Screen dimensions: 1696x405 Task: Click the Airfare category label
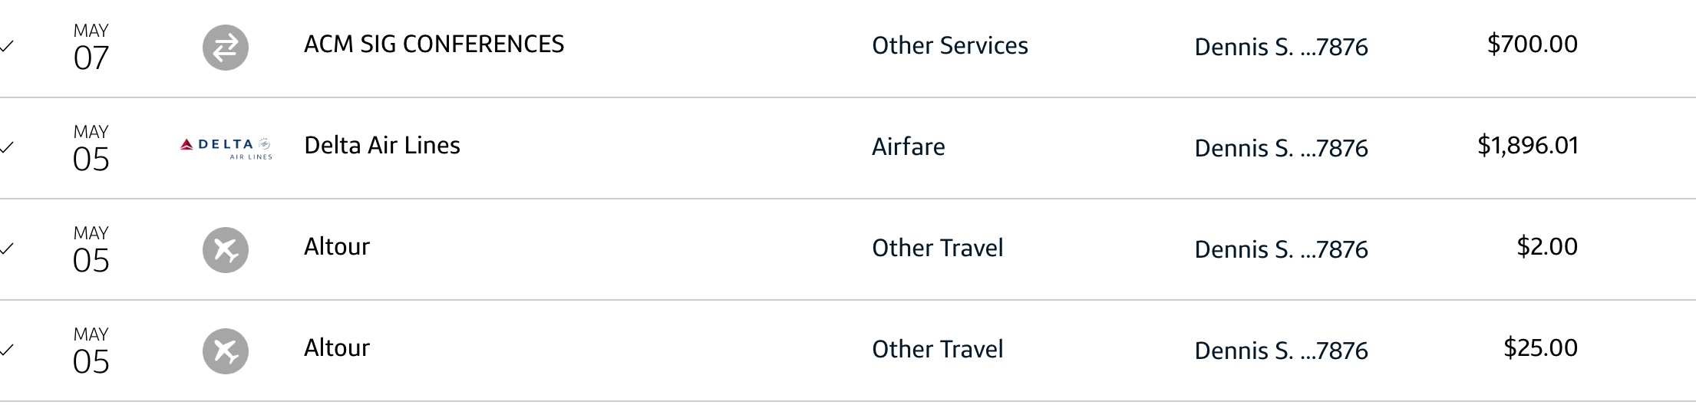(908, 147)
